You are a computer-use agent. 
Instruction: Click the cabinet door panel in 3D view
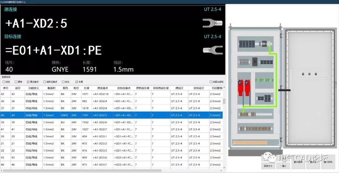[310, 87]
